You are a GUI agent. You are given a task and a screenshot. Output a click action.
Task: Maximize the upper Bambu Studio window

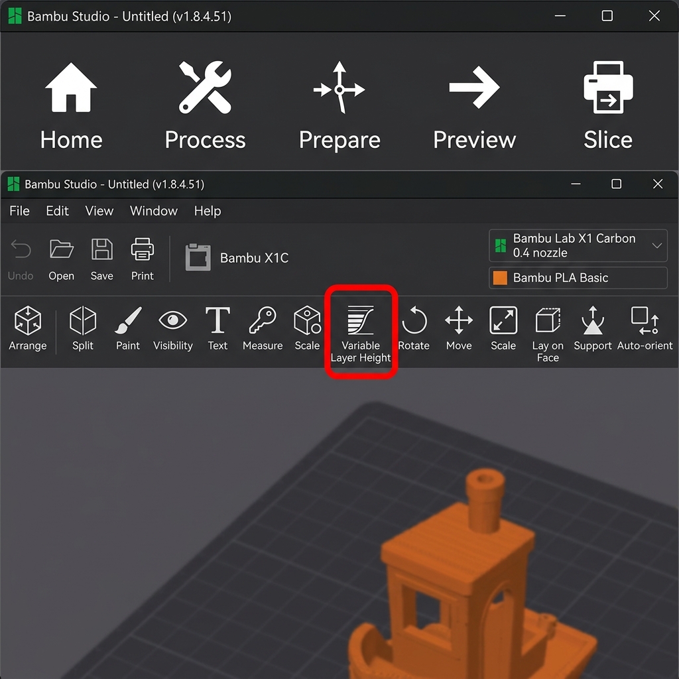pos(607,16)
